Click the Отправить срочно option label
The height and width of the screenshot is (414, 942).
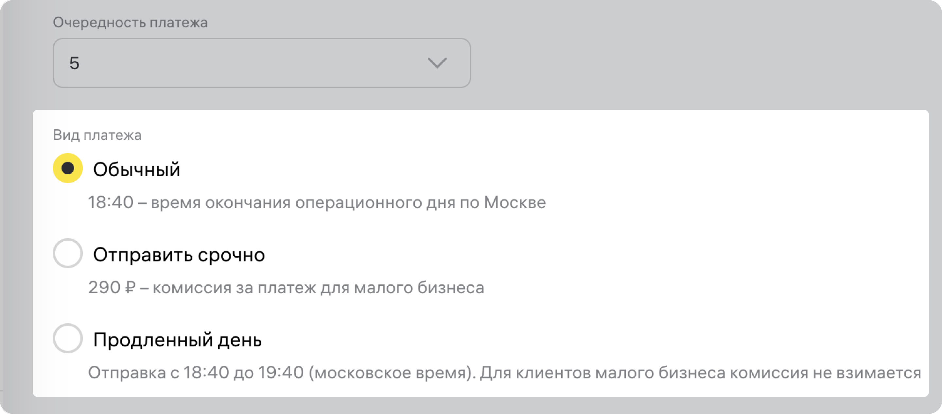pos(179,254)
